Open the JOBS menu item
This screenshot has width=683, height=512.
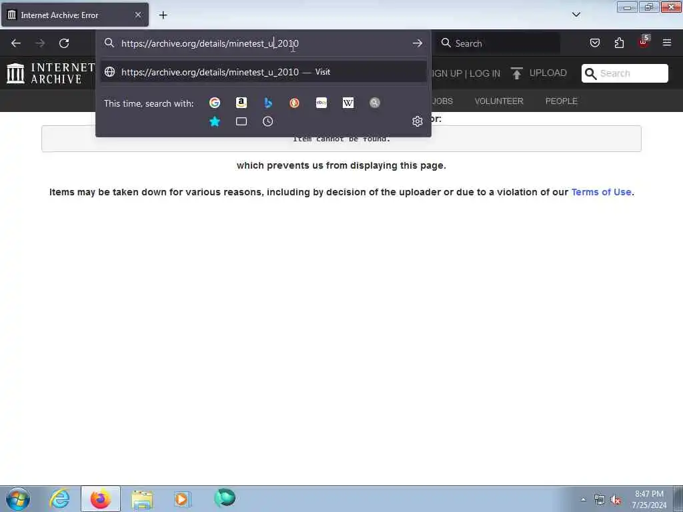click(443, 101)
